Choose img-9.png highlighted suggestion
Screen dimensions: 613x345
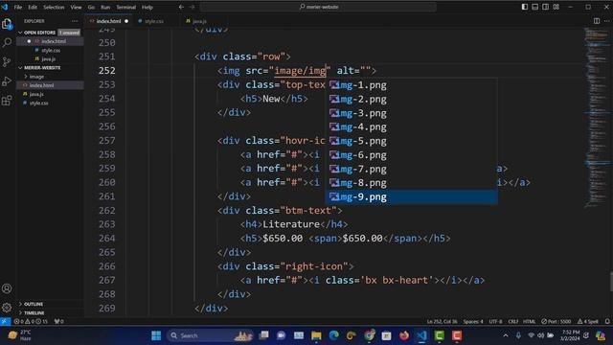[x=411, y=197]
